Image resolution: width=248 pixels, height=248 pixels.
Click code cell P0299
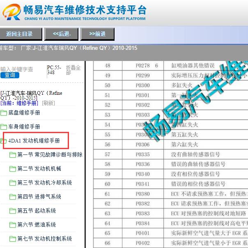pyautogui.click(x=143, y=75)
